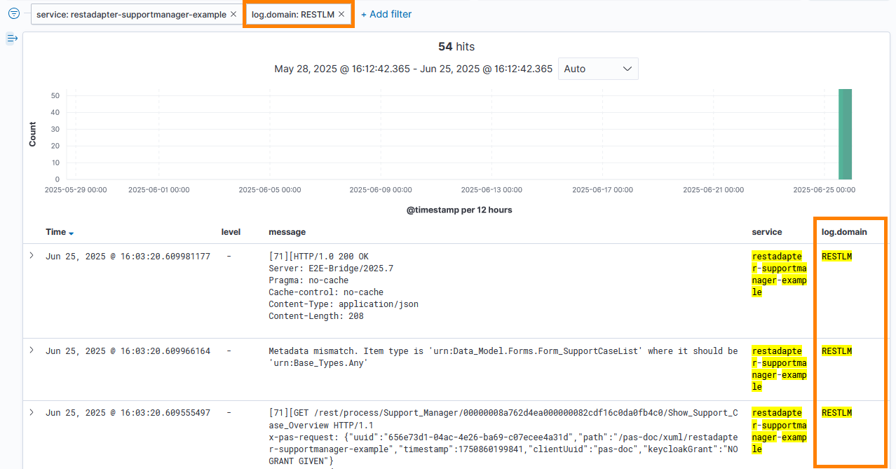Viewport: 896px width, 469px height.
Task: Select the log.domain RESTLM filter pill
Action: tap(292, 14)
